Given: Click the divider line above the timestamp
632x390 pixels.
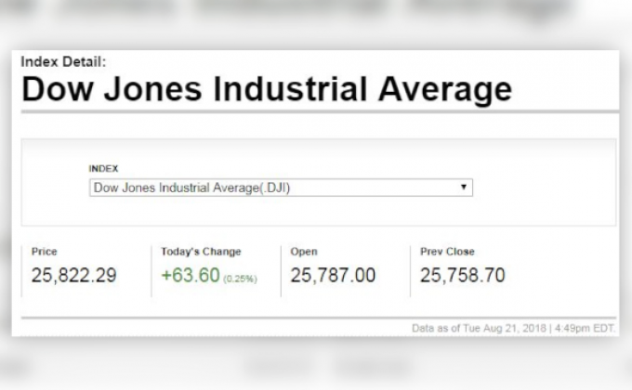Looking at the screenshot, I should tap(316, 318).
